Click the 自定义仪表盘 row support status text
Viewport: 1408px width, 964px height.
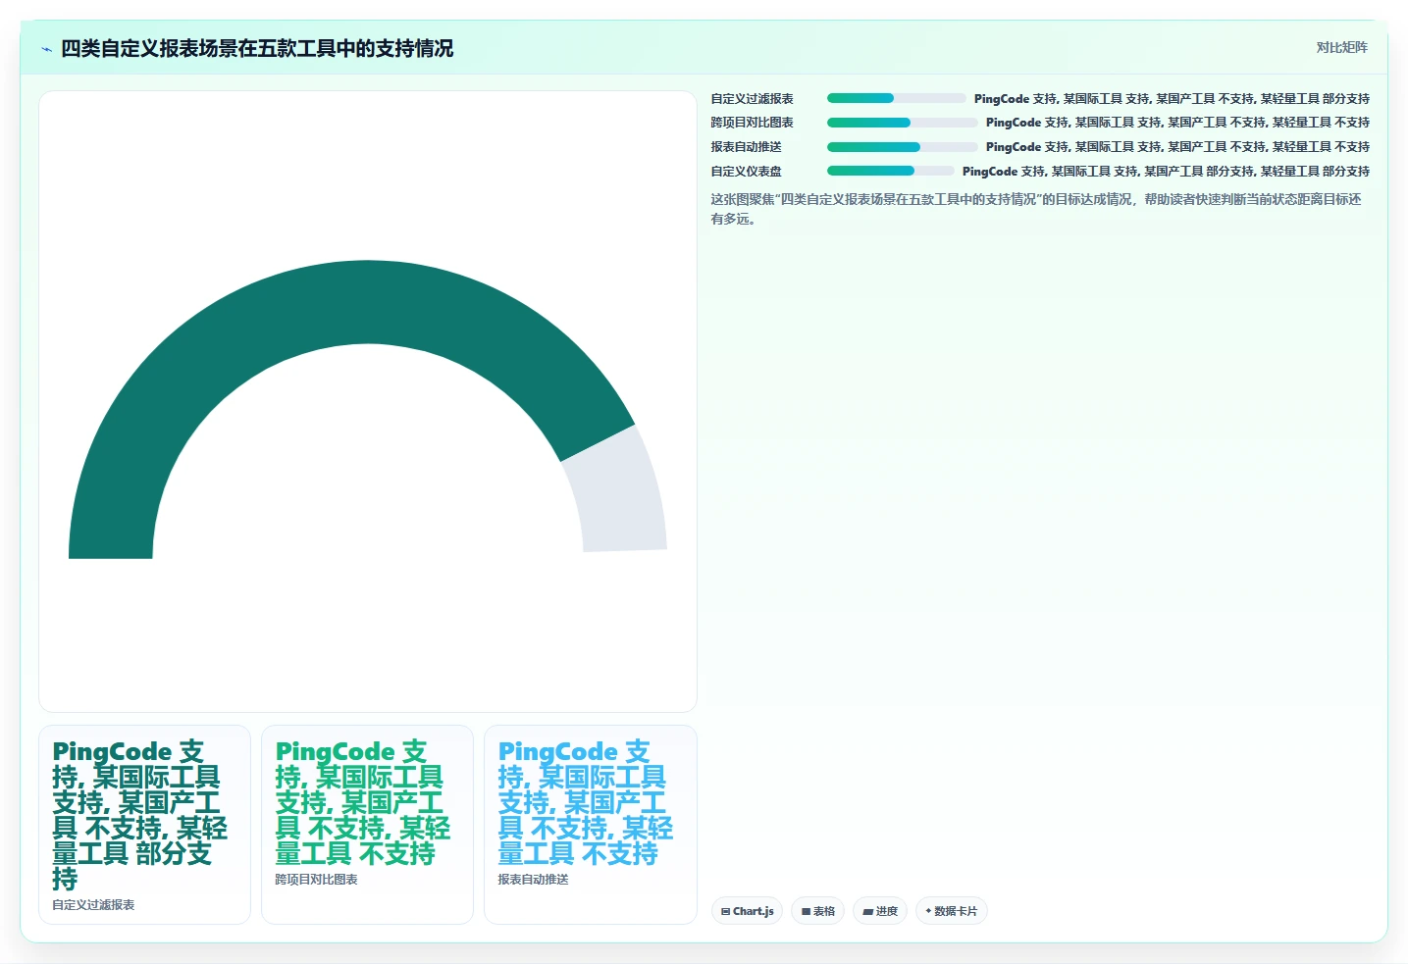tap(1166, 171)
